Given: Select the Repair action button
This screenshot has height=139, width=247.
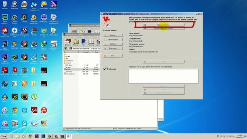Looking at the screenshot, I should coord(113,35).
